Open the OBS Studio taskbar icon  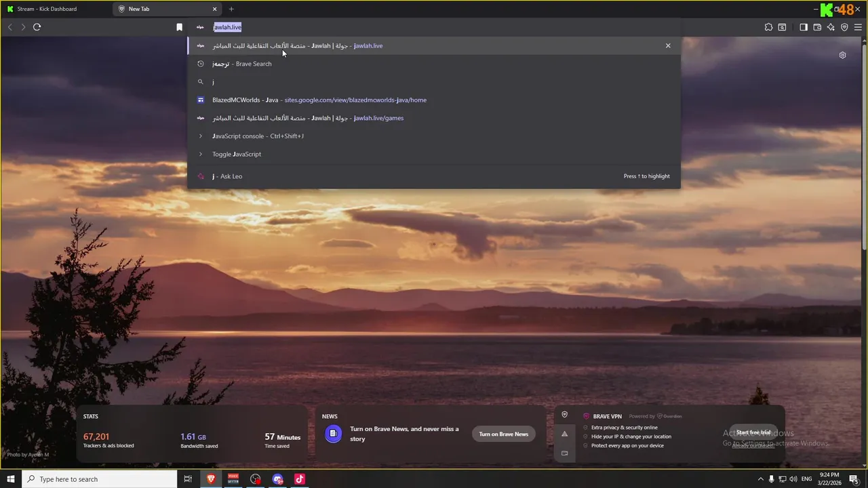tap(256, 479)
